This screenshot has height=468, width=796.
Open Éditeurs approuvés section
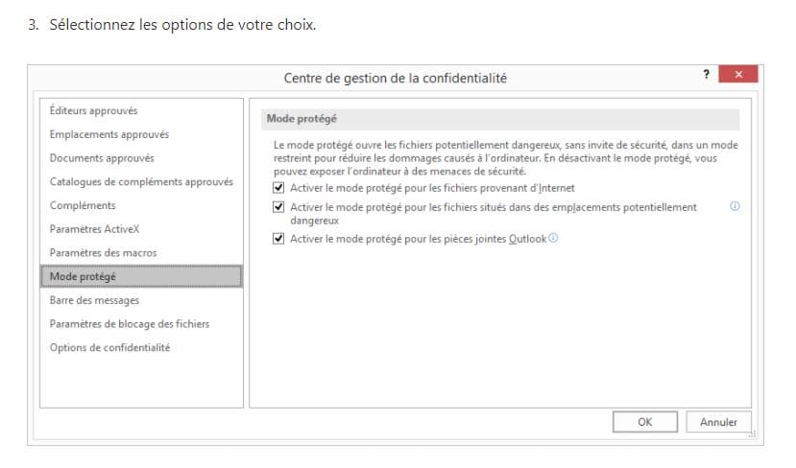point(94,111)
